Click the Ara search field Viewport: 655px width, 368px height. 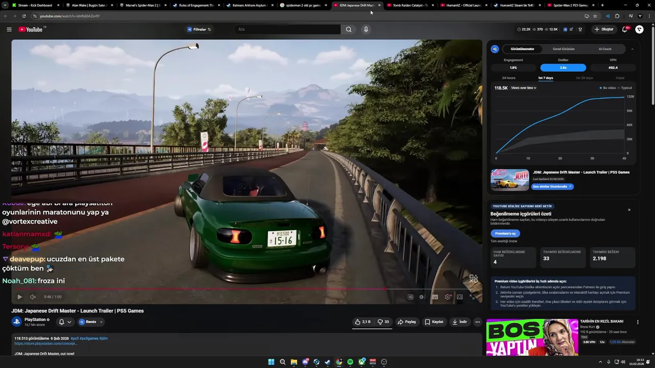coord(288,30)
